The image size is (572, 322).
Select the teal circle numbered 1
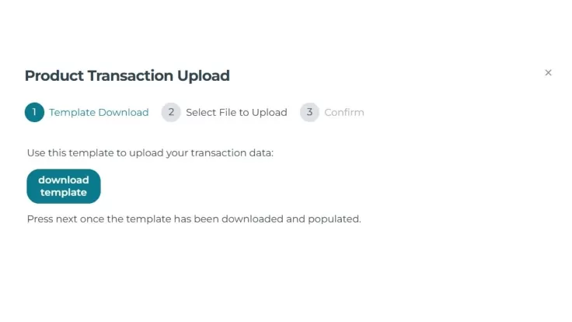[x=34, y=112]
